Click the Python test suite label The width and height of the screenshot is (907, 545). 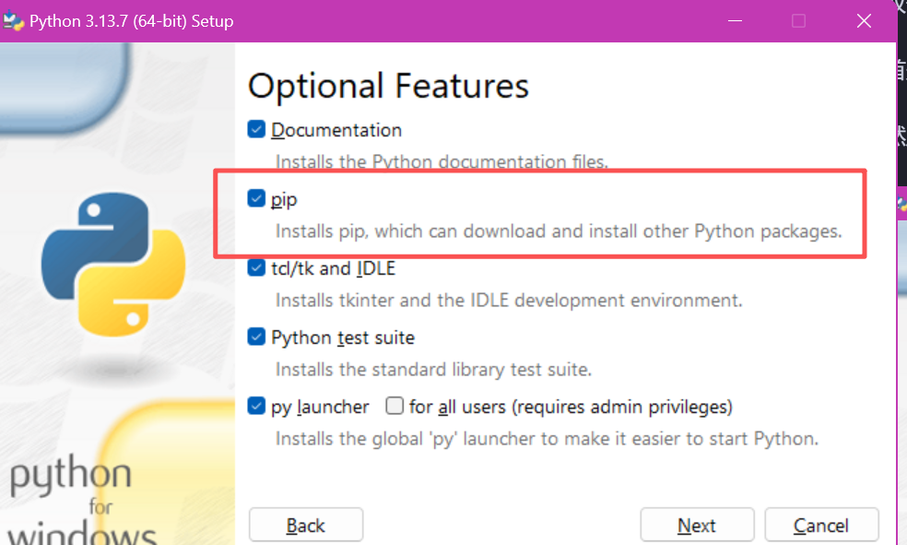(343, 338)
